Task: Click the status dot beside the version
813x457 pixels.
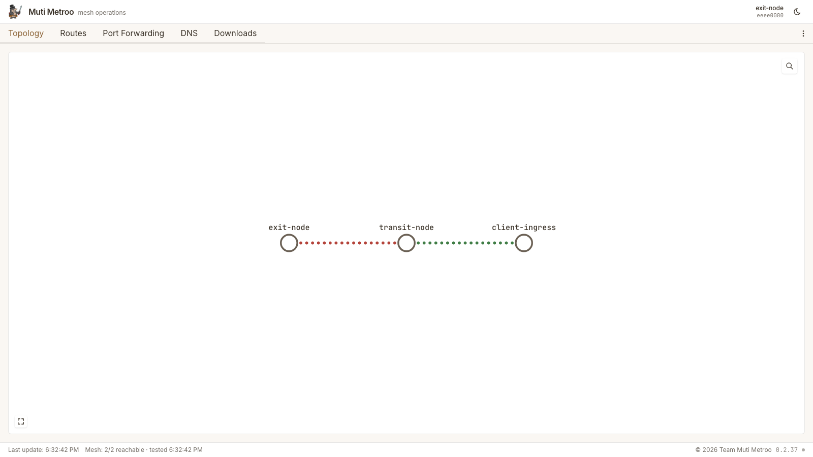Action: point(803,450)
